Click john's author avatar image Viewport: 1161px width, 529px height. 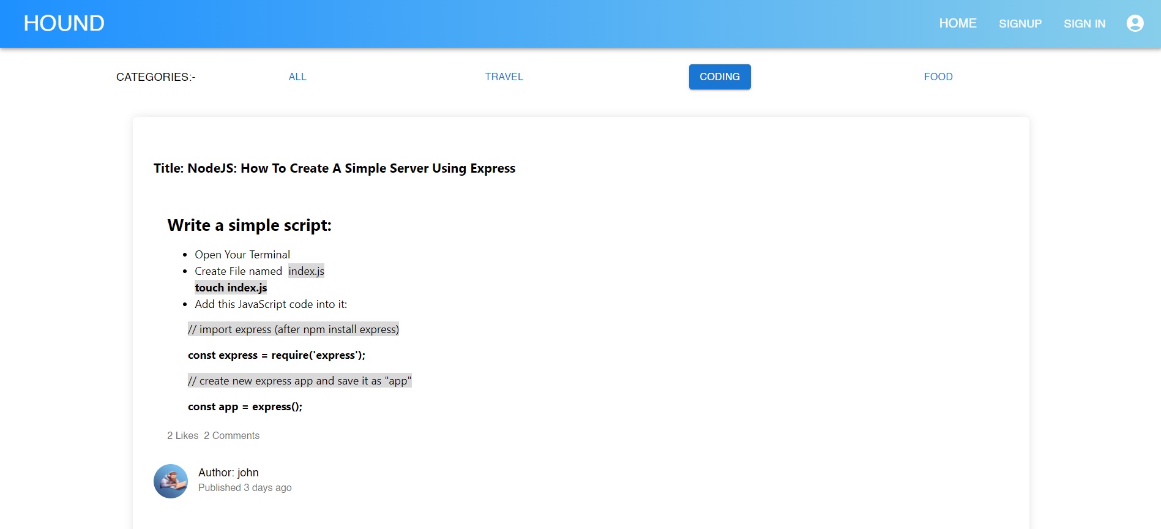tap(171, 481)
